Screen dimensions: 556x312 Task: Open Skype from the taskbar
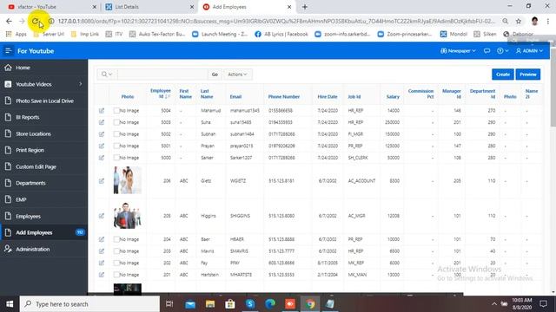coord(250,304)
